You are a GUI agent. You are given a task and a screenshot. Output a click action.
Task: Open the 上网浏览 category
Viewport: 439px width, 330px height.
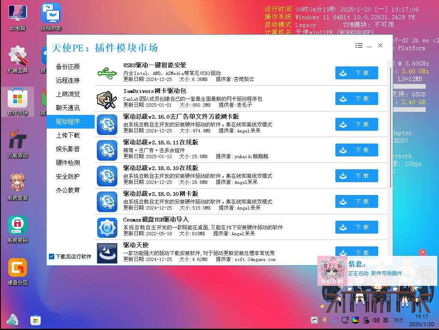[68, 94]
